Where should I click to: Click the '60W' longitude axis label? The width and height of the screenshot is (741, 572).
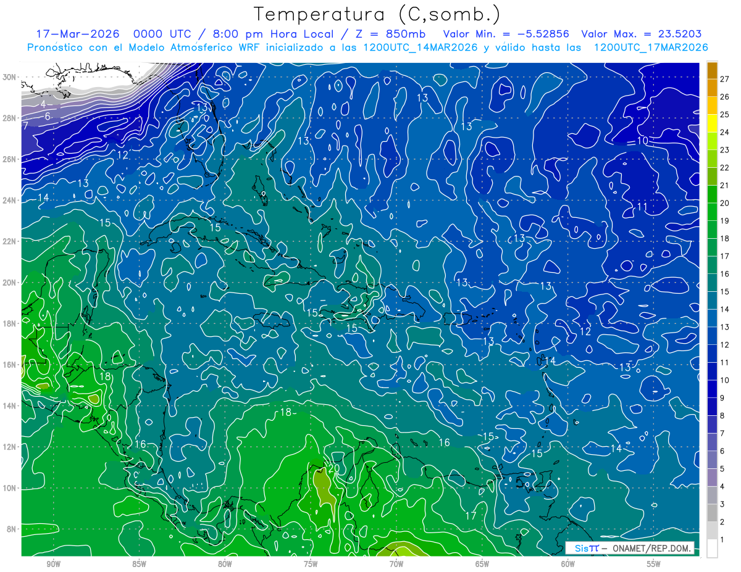(568, 563)
